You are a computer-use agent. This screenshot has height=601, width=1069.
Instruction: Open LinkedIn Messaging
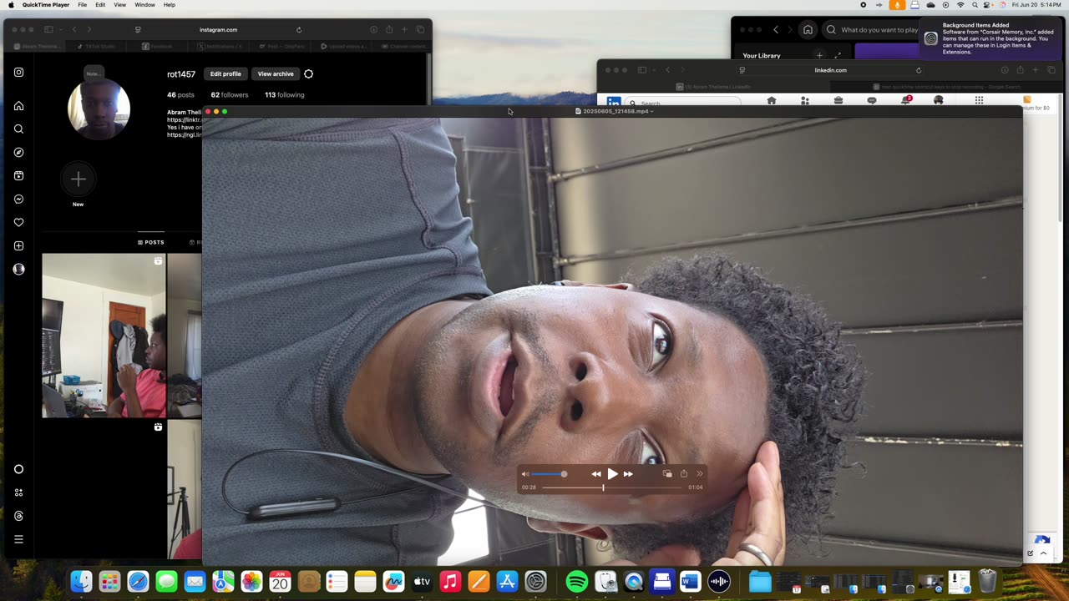click(x=871, y=101)
